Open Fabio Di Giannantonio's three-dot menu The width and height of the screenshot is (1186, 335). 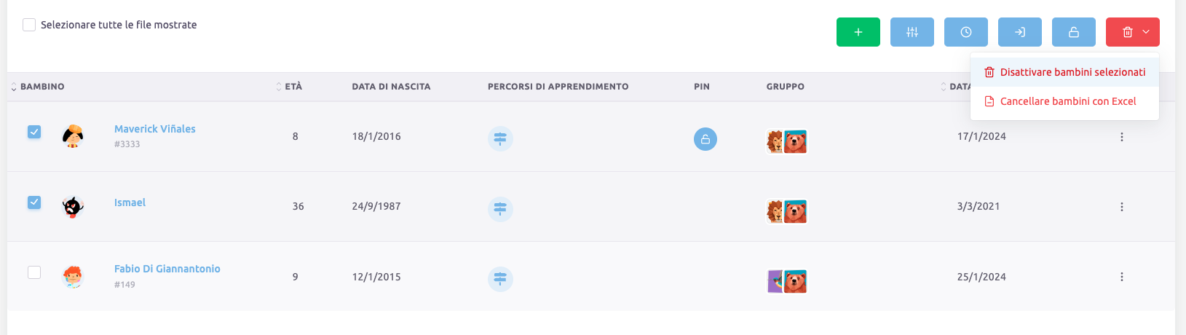click(1121, 277)
